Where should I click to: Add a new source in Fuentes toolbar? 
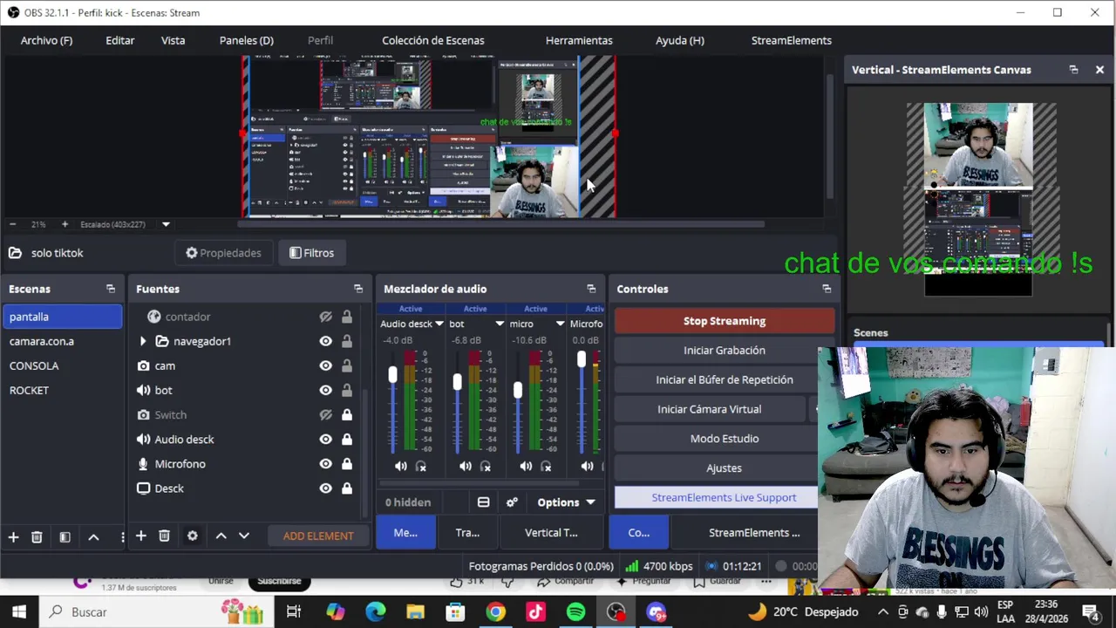coord(140,536)
